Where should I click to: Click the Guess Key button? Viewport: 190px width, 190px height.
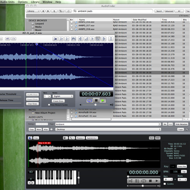pos(182,166)
